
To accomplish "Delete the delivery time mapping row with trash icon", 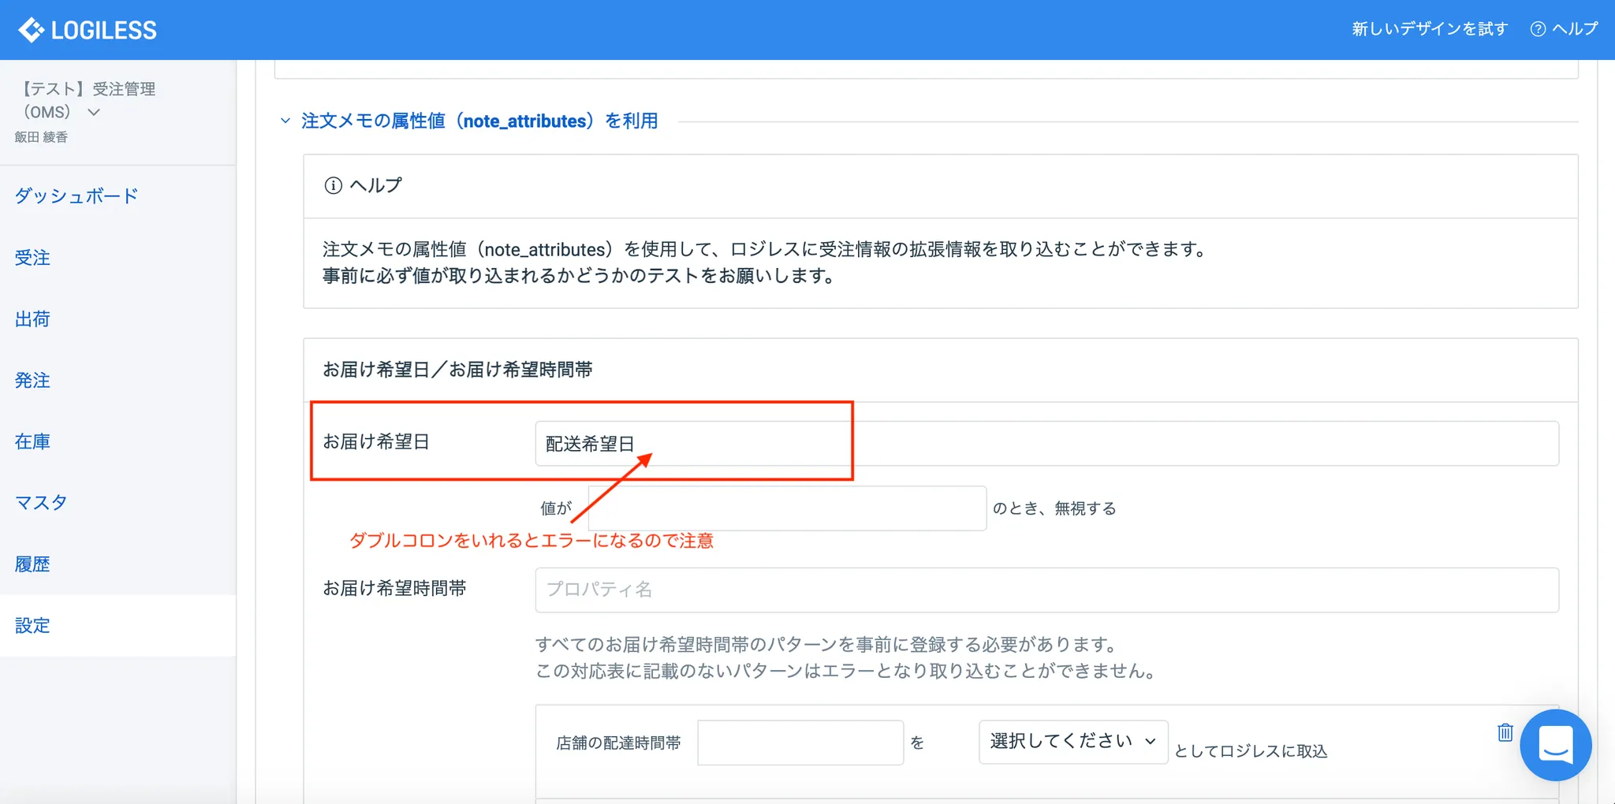I will [1505, 732].
